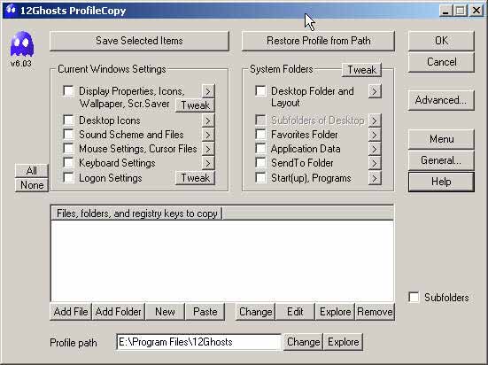Click Save Selected Items button

click(139, 41)
